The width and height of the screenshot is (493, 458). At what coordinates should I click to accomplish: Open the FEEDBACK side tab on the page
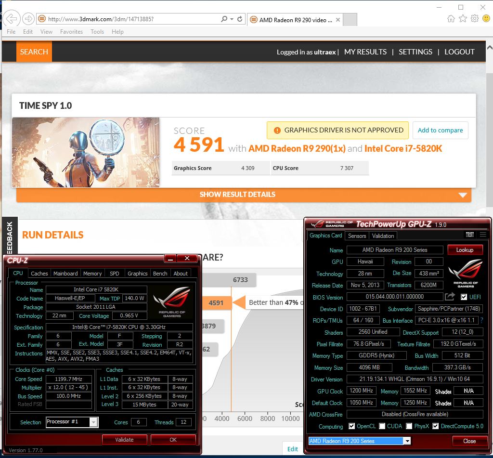click(10, 236)
